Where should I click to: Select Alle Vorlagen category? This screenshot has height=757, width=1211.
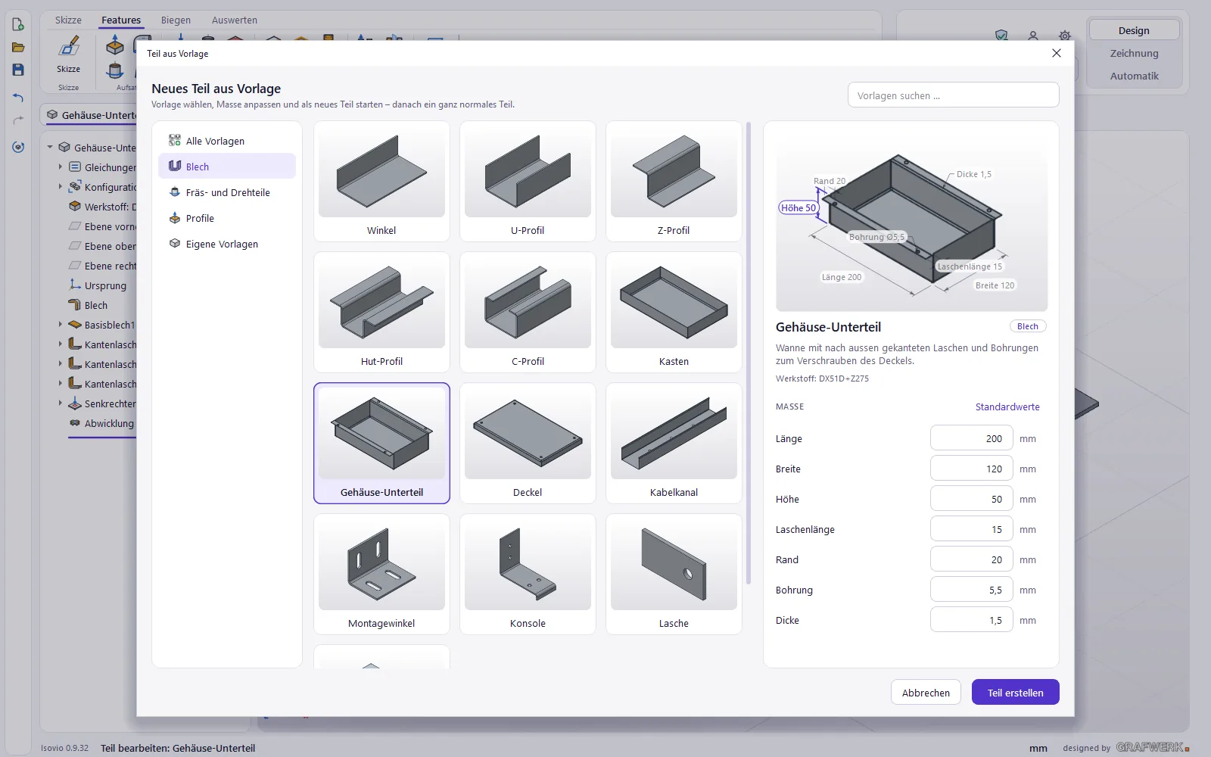coord(227,141)
